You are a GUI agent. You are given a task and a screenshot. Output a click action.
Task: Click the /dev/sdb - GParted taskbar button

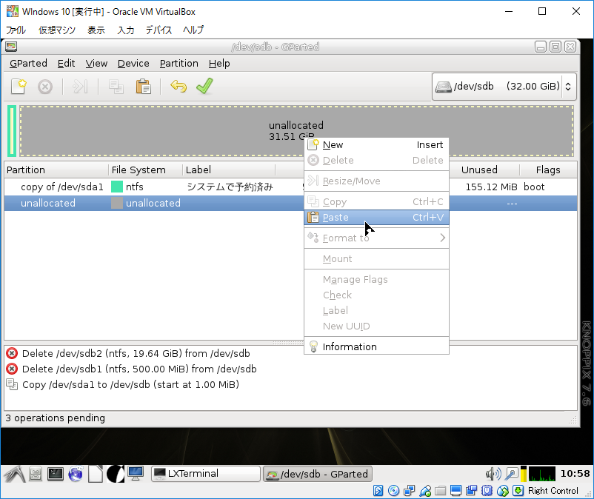[x=318, y=474]
